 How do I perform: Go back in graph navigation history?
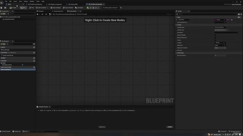click(x=42, y=14)
